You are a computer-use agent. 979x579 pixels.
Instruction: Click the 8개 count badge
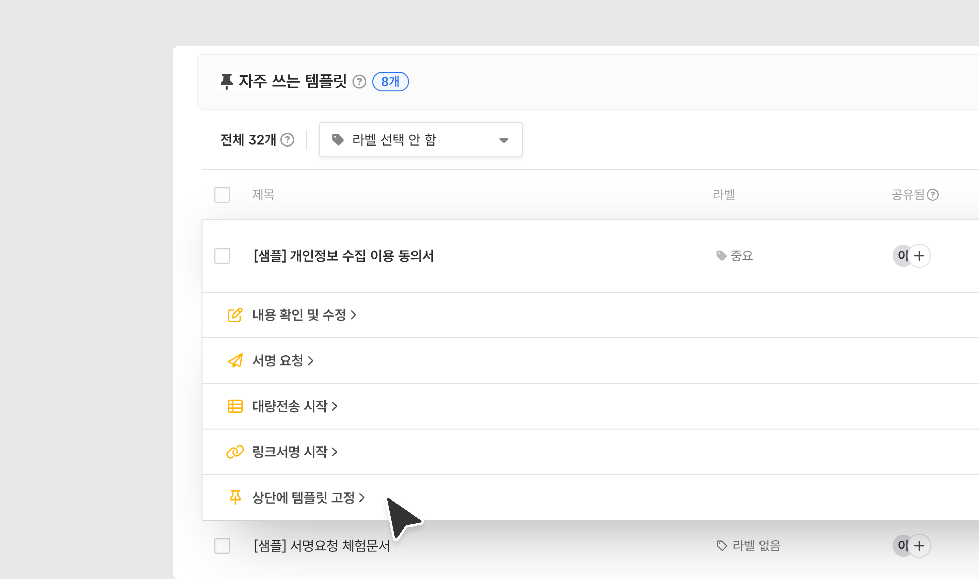[390, 82]
